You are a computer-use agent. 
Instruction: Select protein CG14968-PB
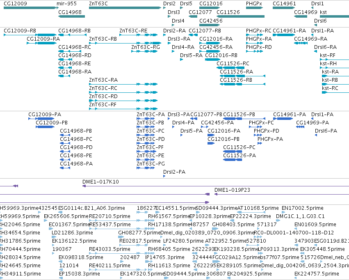(65, 135)
